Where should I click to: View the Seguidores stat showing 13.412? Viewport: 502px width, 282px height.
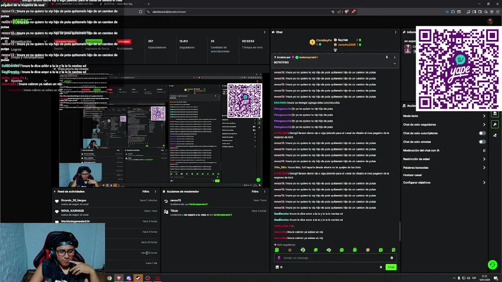tap(187, 44)
